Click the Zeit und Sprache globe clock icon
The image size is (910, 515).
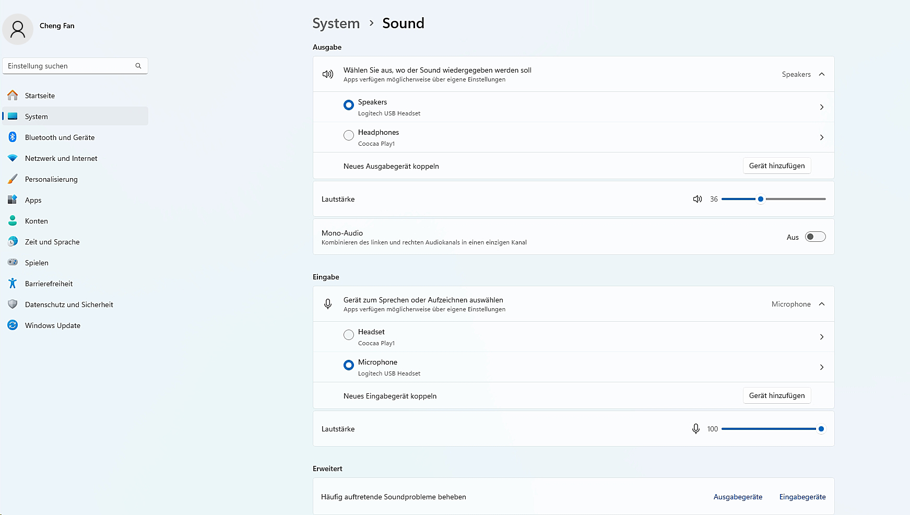pos(13,241)
